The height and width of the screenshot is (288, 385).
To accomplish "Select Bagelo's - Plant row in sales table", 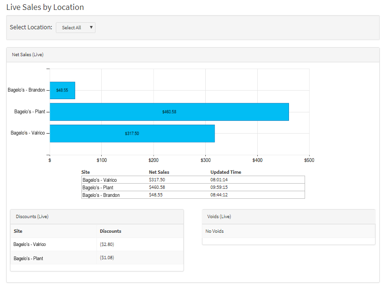I will tap(193, 187).
